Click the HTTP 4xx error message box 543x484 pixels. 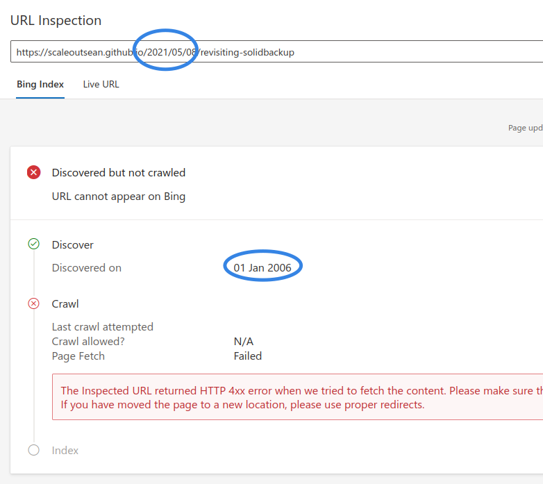pyautogui.click(x=297, y=397)
